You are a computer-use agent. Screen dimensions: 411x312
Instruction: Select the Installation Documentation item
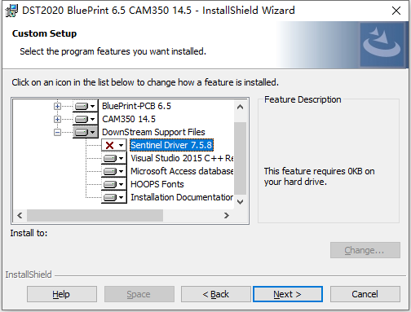click(182, 197)
